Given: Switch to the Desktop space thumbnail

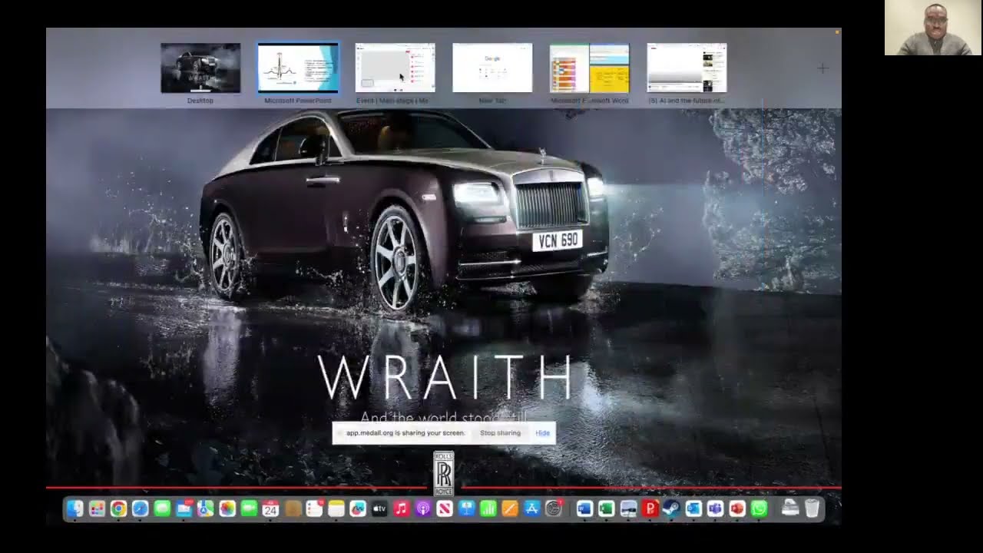Looking at the screenshot, I should 200,68.
